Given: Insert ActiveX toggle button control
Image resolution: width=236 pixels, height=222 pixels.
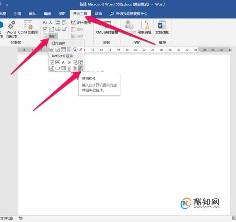Looking at the screenshot, I should [75, 68].
